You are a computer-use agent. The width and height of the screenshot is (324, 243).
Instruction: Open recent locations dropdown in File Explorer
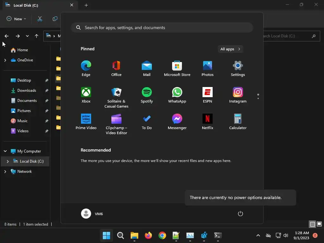coord(27,36)
